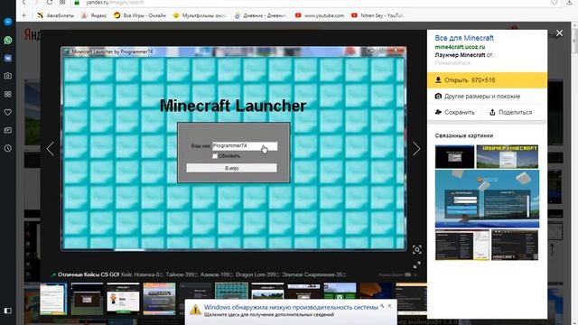Click the Отличные Кейсы CS GO ad link
Screen dimensions: 578x325
click(x=89, y=274)
